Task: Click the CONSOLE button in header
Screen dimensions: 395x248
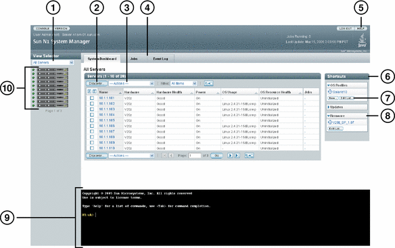Action: click(43, 28)
